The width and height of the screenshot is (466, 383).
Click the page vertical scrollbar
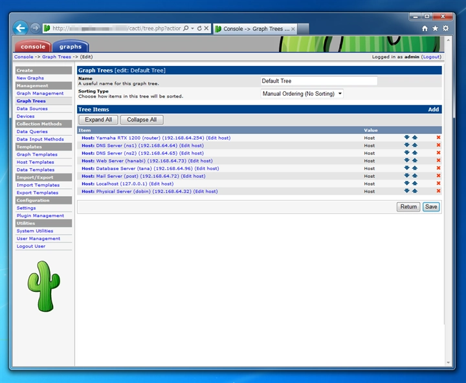[448, 201]
